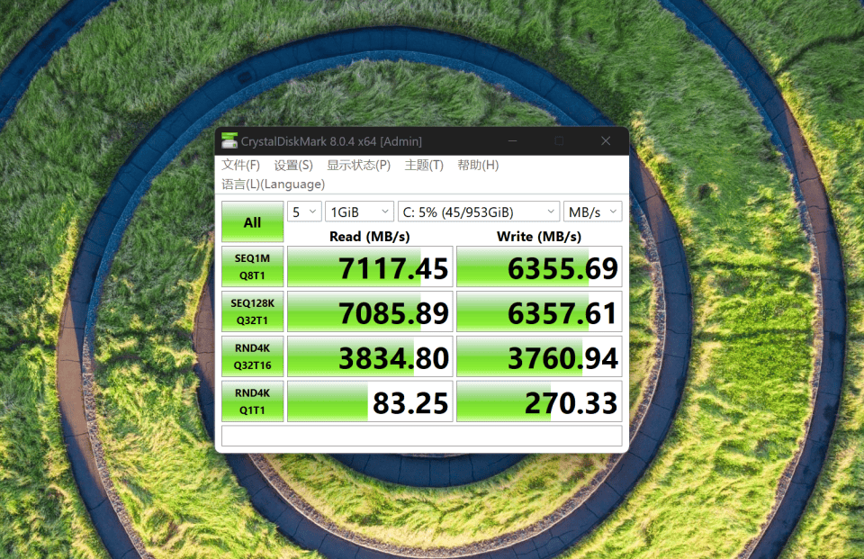This screenshot has width=864, height=559.
Task: Click the 3760.94 write result bar
Action: [538, 357]
